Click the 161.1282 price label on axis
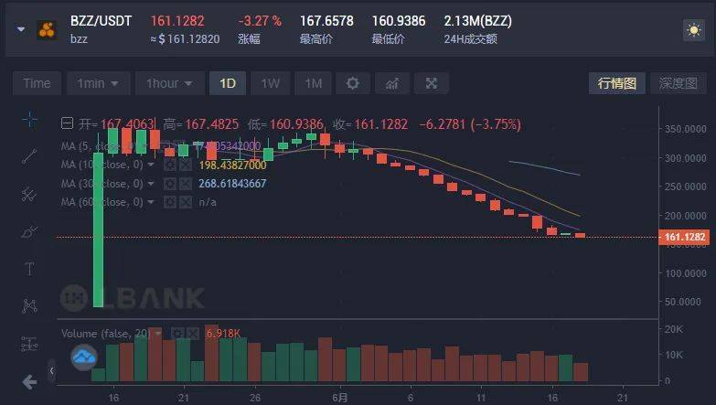The image size is (716, 405). [684, 237]
